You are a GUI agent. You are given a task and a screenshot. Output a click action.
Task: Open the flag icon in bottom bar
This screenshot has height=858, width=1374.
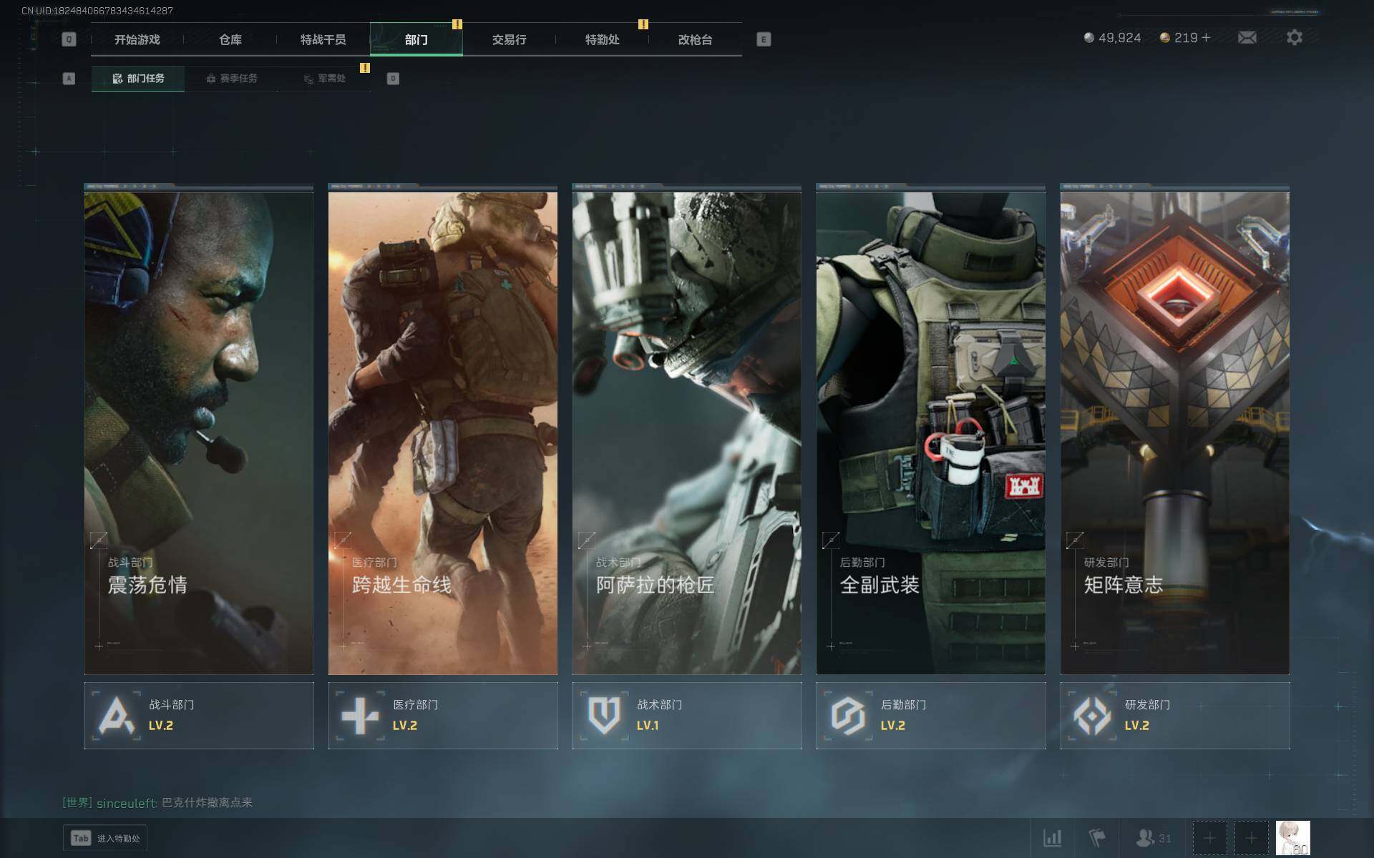tap(1096, 838)
